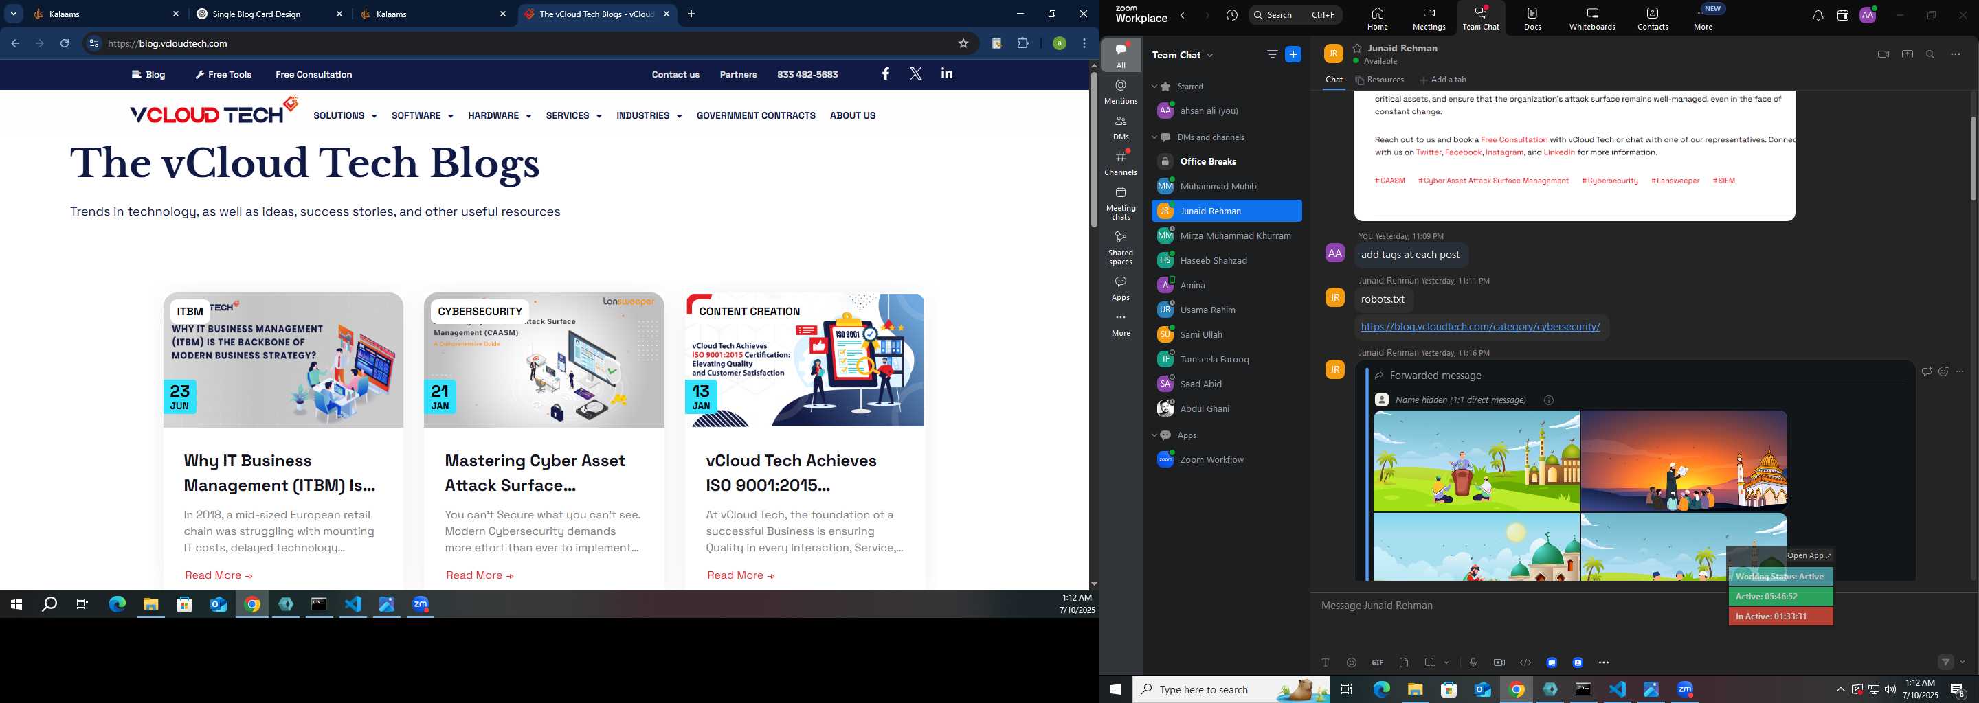
Task: Insert a code snippet in message
Action: [x=1525, y=662]
